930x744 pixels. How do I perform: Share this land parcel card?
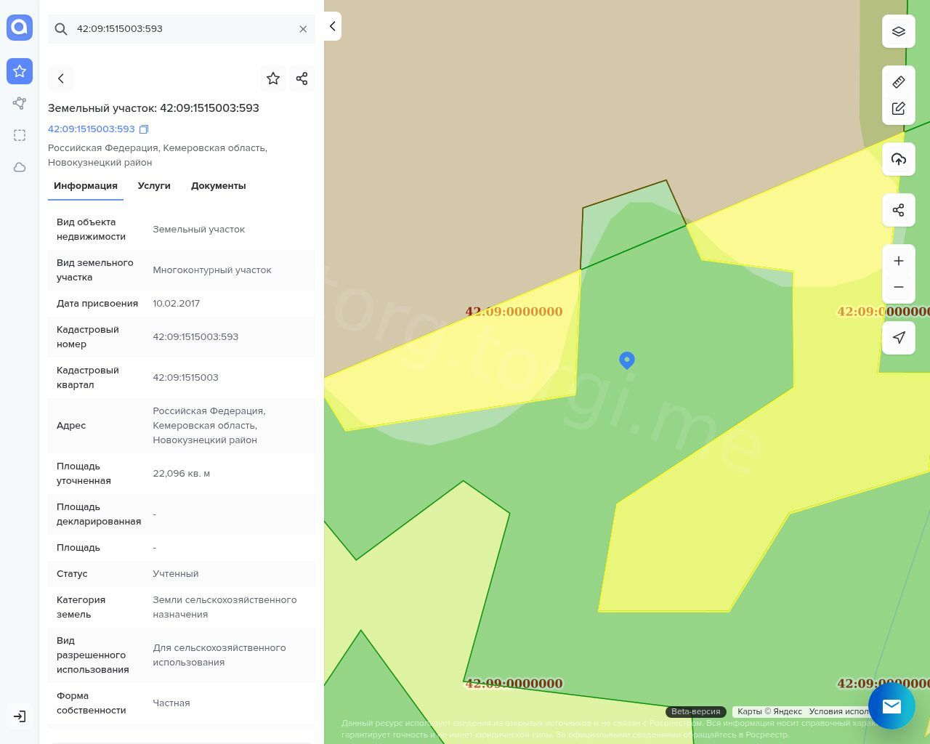302,78
